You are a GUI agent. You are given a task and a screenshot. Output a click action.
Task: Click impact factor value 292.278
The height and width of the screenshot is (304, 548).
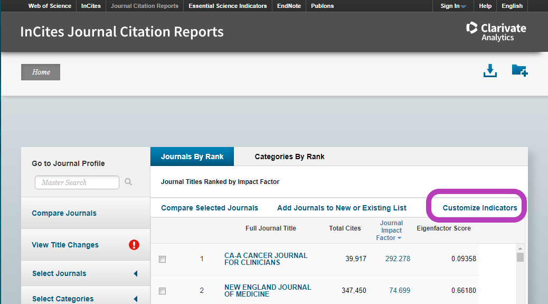coord(398,259)
